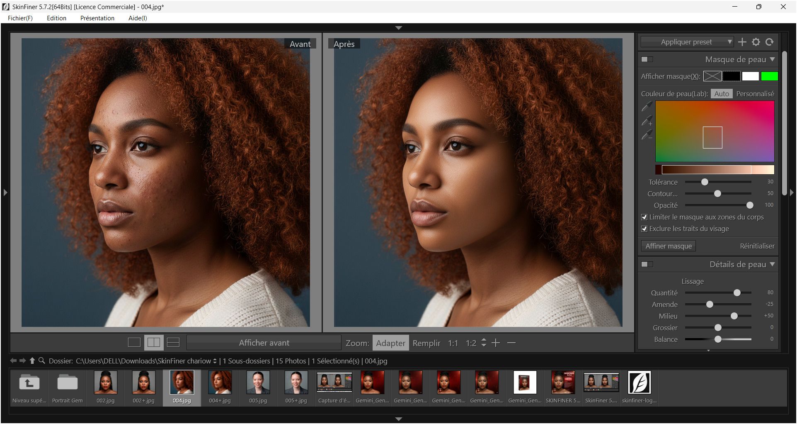Select the 005.jpg thumbnail
Image resolution: width=797 pixels, height=424 pixels.
258,387
